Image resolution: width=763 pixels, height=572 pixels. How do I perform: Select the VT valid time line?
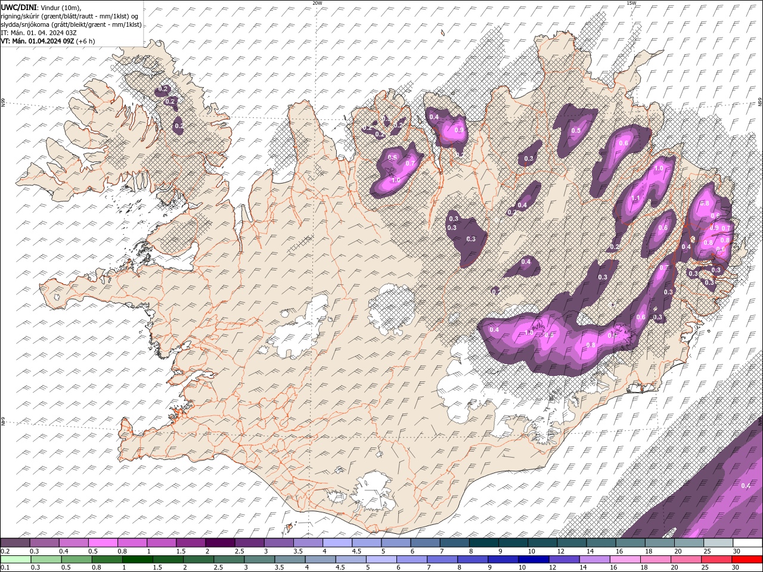pos(48,41)
